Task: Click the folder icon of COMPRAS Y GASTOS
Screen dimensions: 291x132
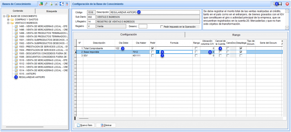Action: point(12,20)
